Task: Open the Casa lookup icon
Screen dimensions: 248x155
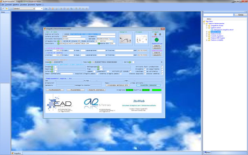Action: (x=50, y=62)
